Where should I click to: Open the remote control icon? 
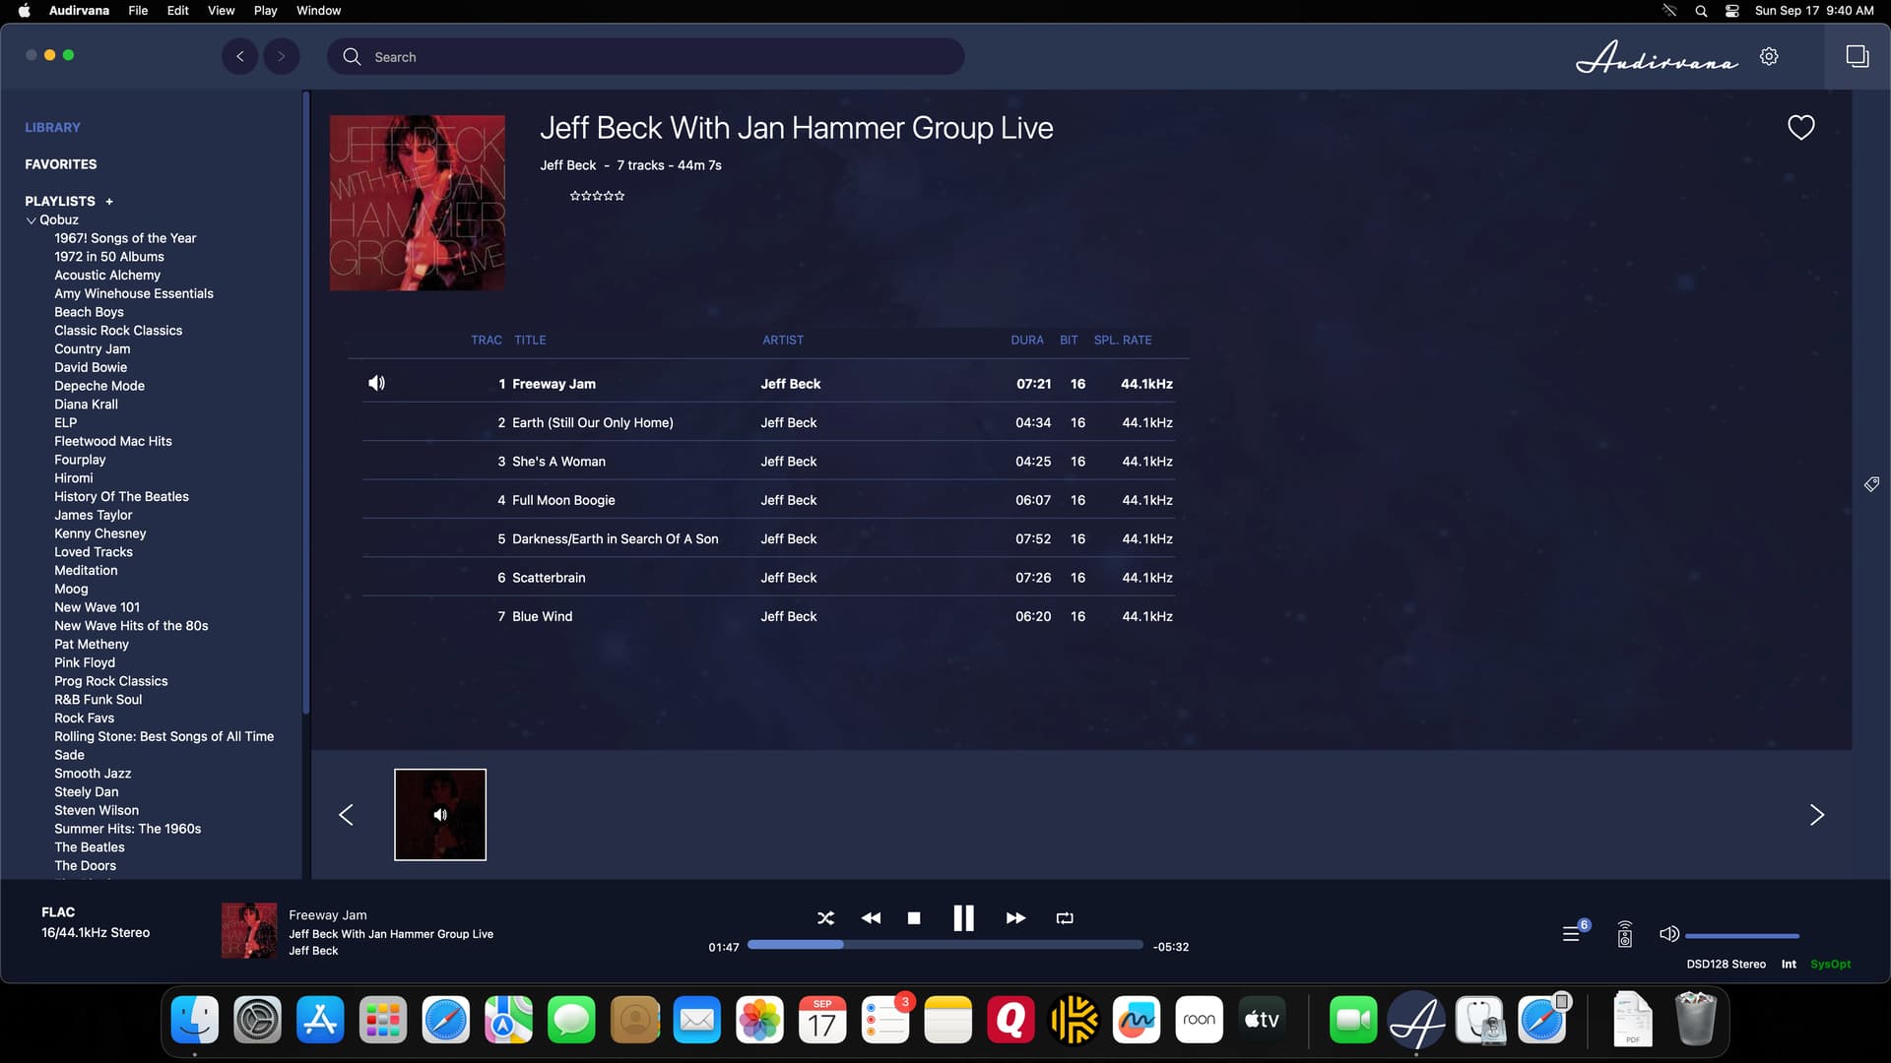tap(1625, 934)
